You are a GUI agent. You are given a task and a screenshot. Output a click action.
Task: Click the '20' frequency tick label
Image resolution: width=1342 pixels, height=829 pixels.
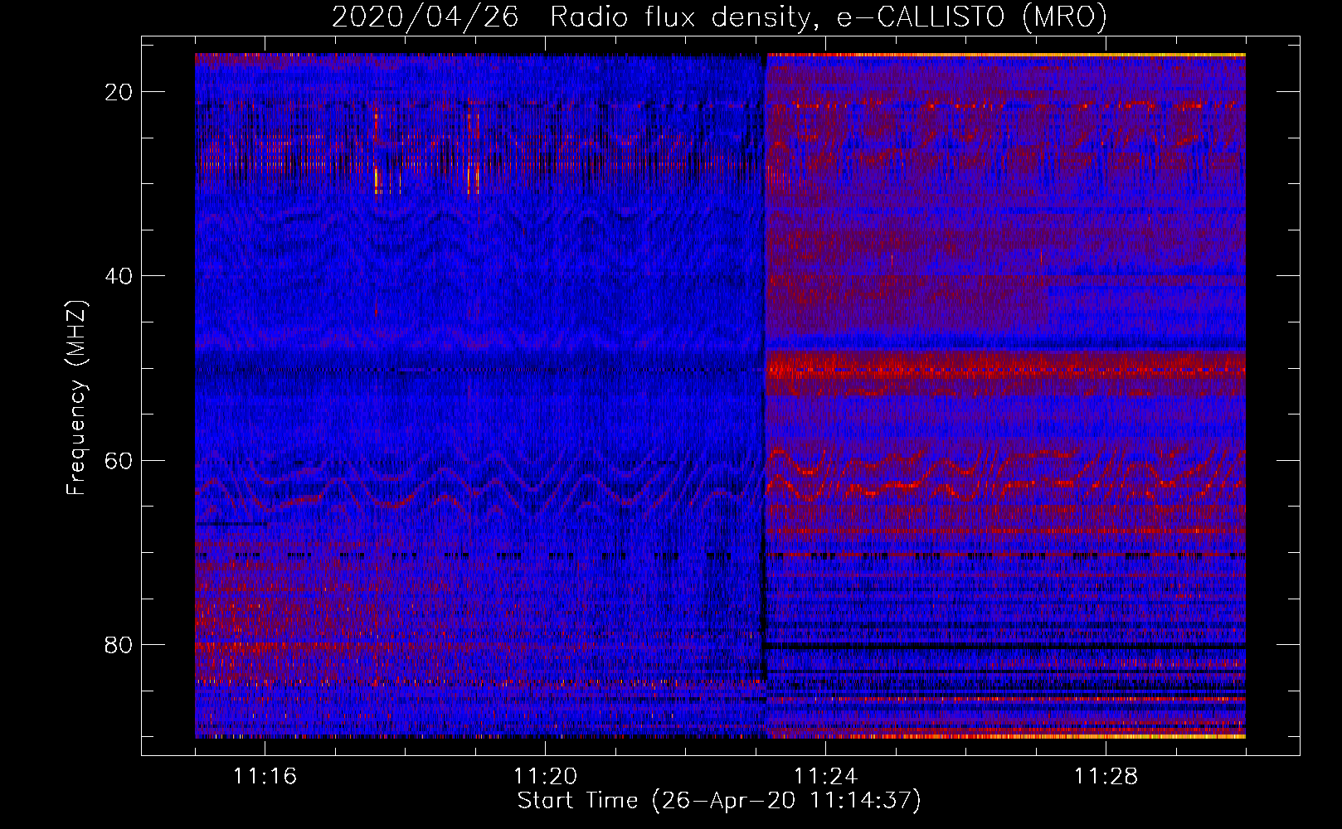[x=119, y=92]
